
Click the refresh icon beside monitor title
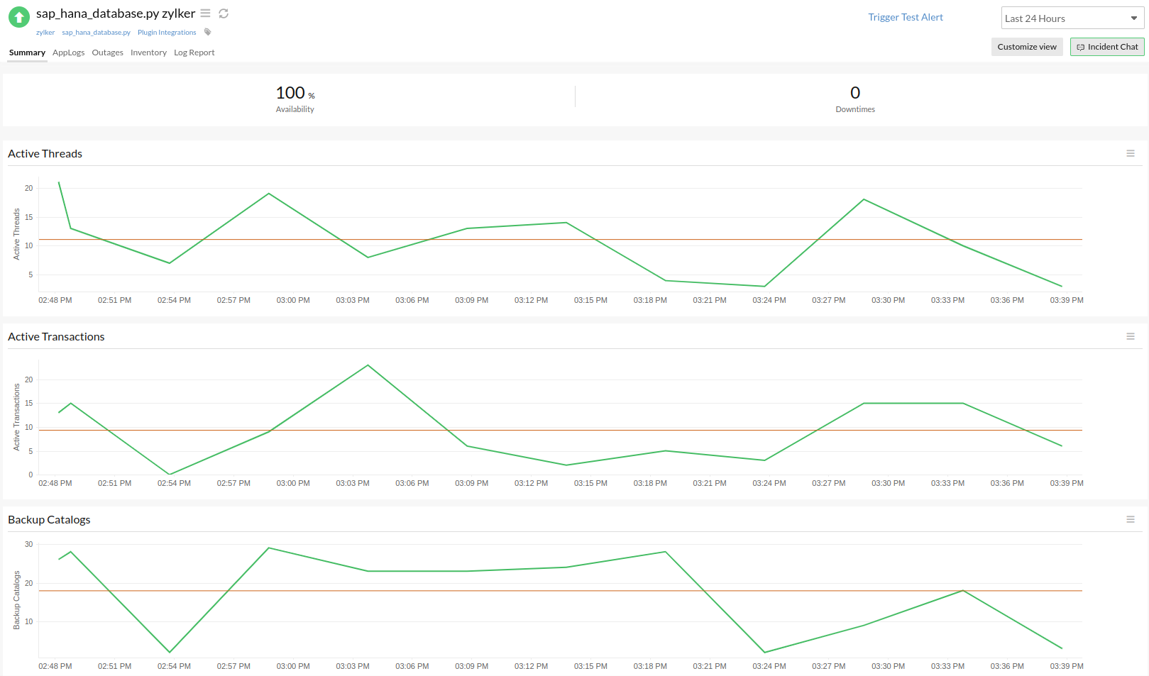click(224, 13)
